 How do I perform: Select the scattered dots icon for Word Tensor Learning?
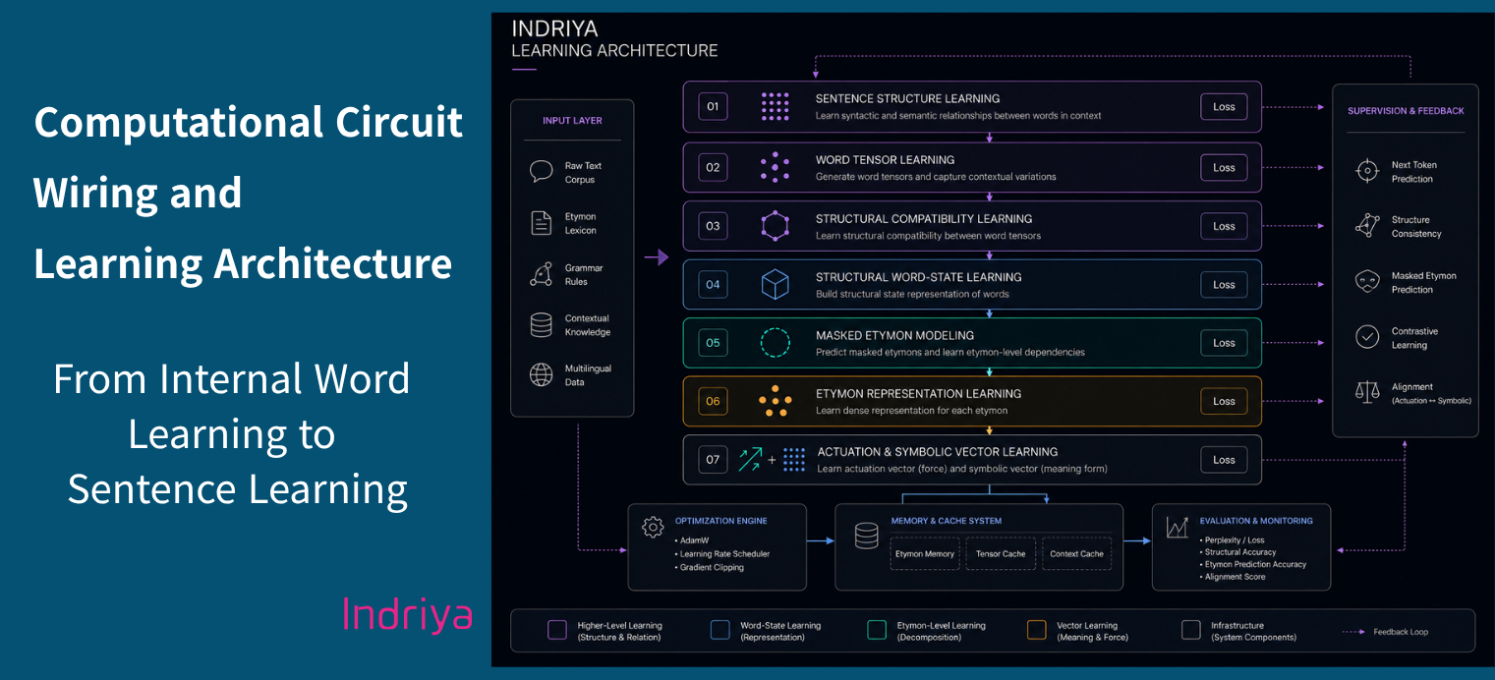coord(776,167)
